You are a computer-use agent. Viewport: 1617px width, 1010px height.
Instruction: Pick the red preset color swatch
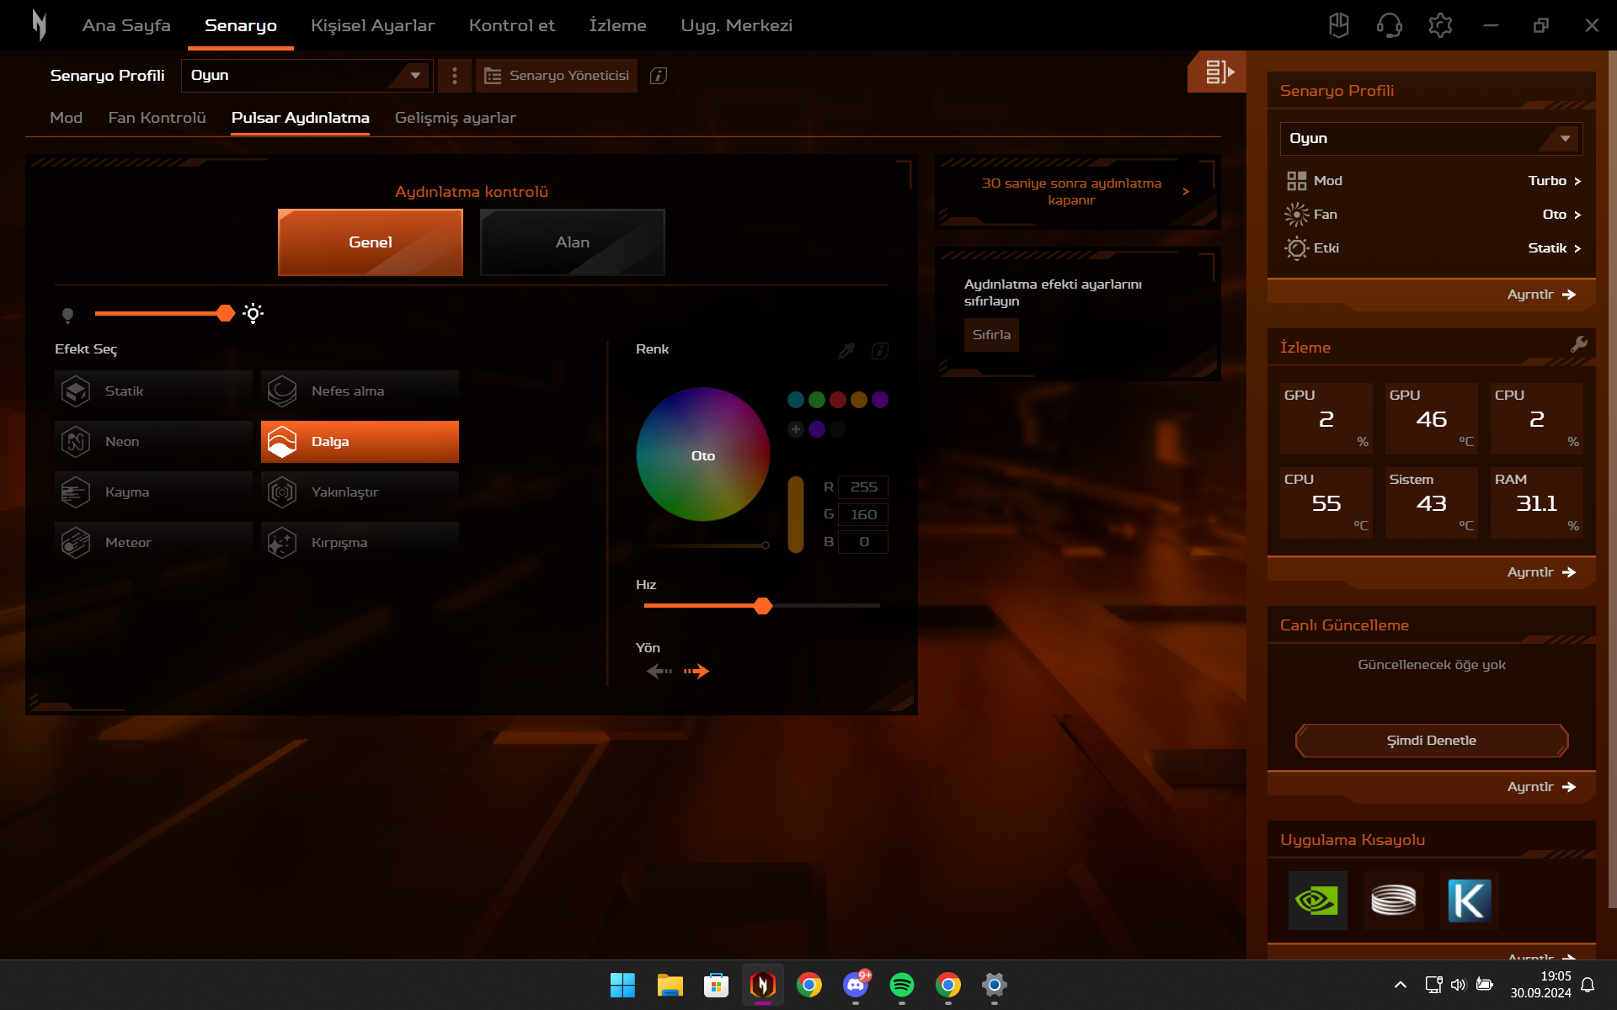coord(837,400)
